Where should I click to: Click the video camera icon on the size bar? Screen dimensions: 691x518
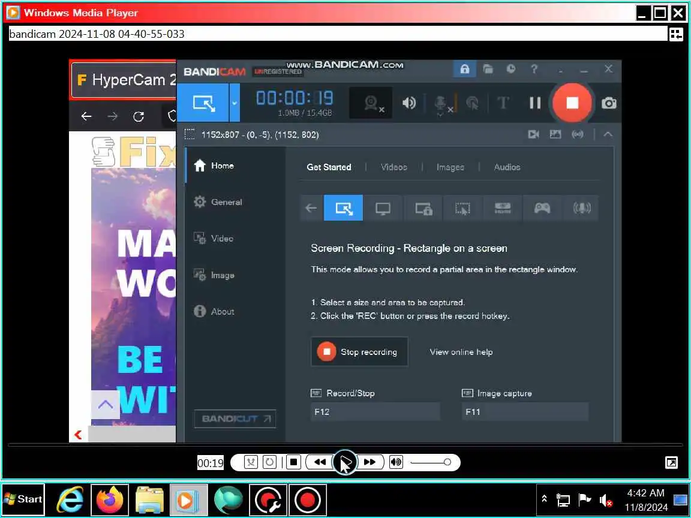click(534, 134)
